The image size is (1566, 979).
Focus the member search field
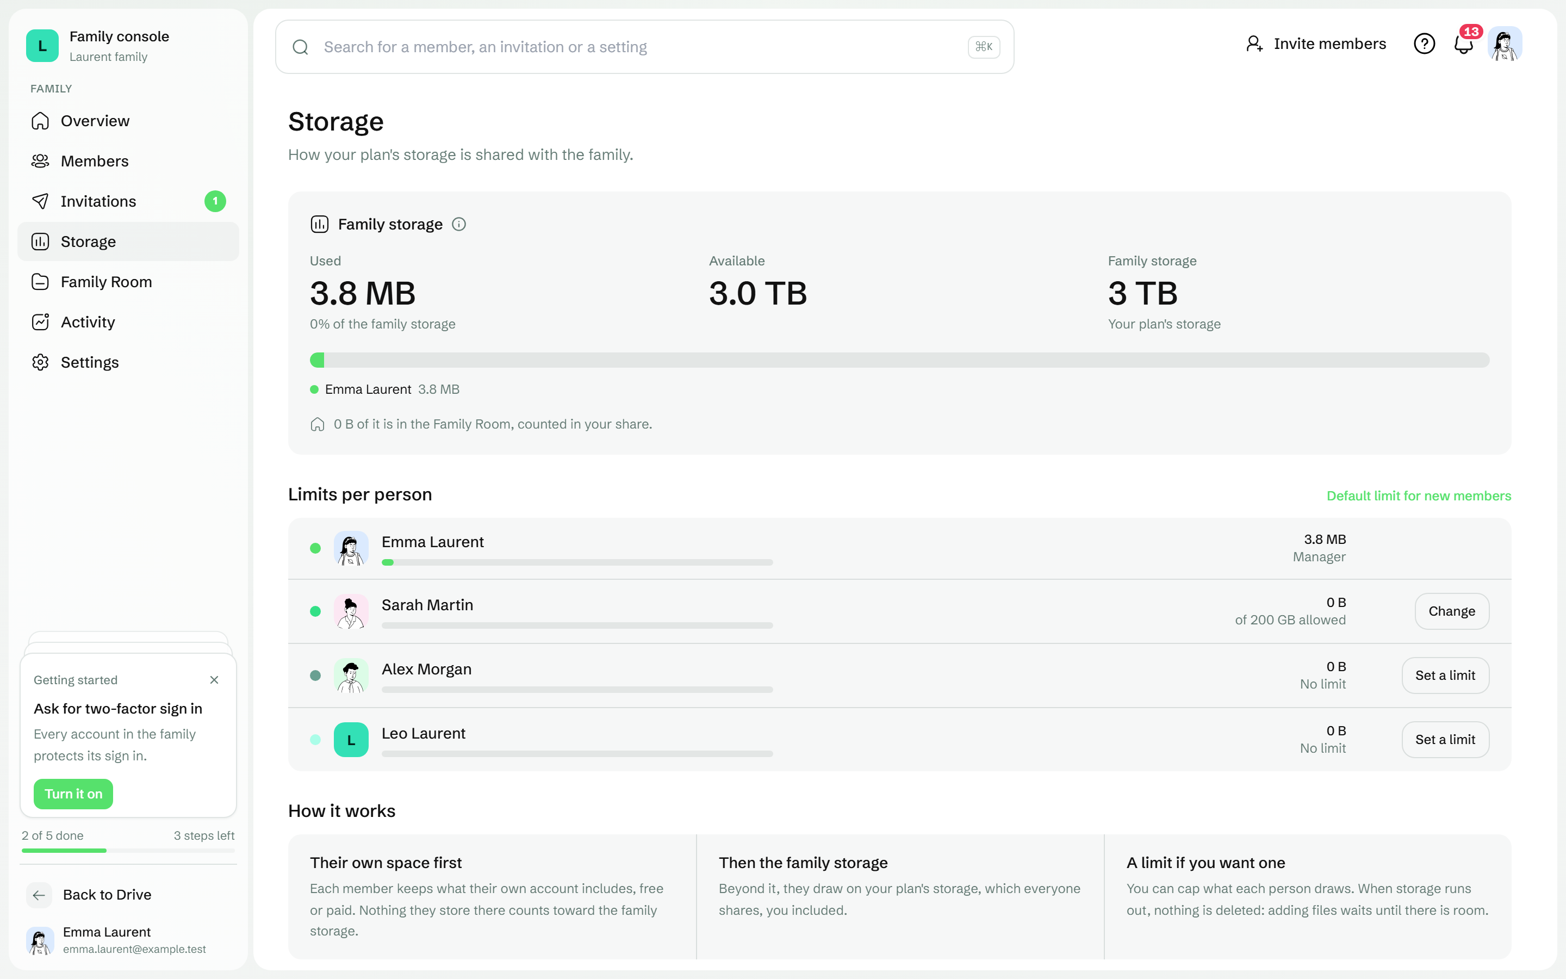(x=644, y=47)
